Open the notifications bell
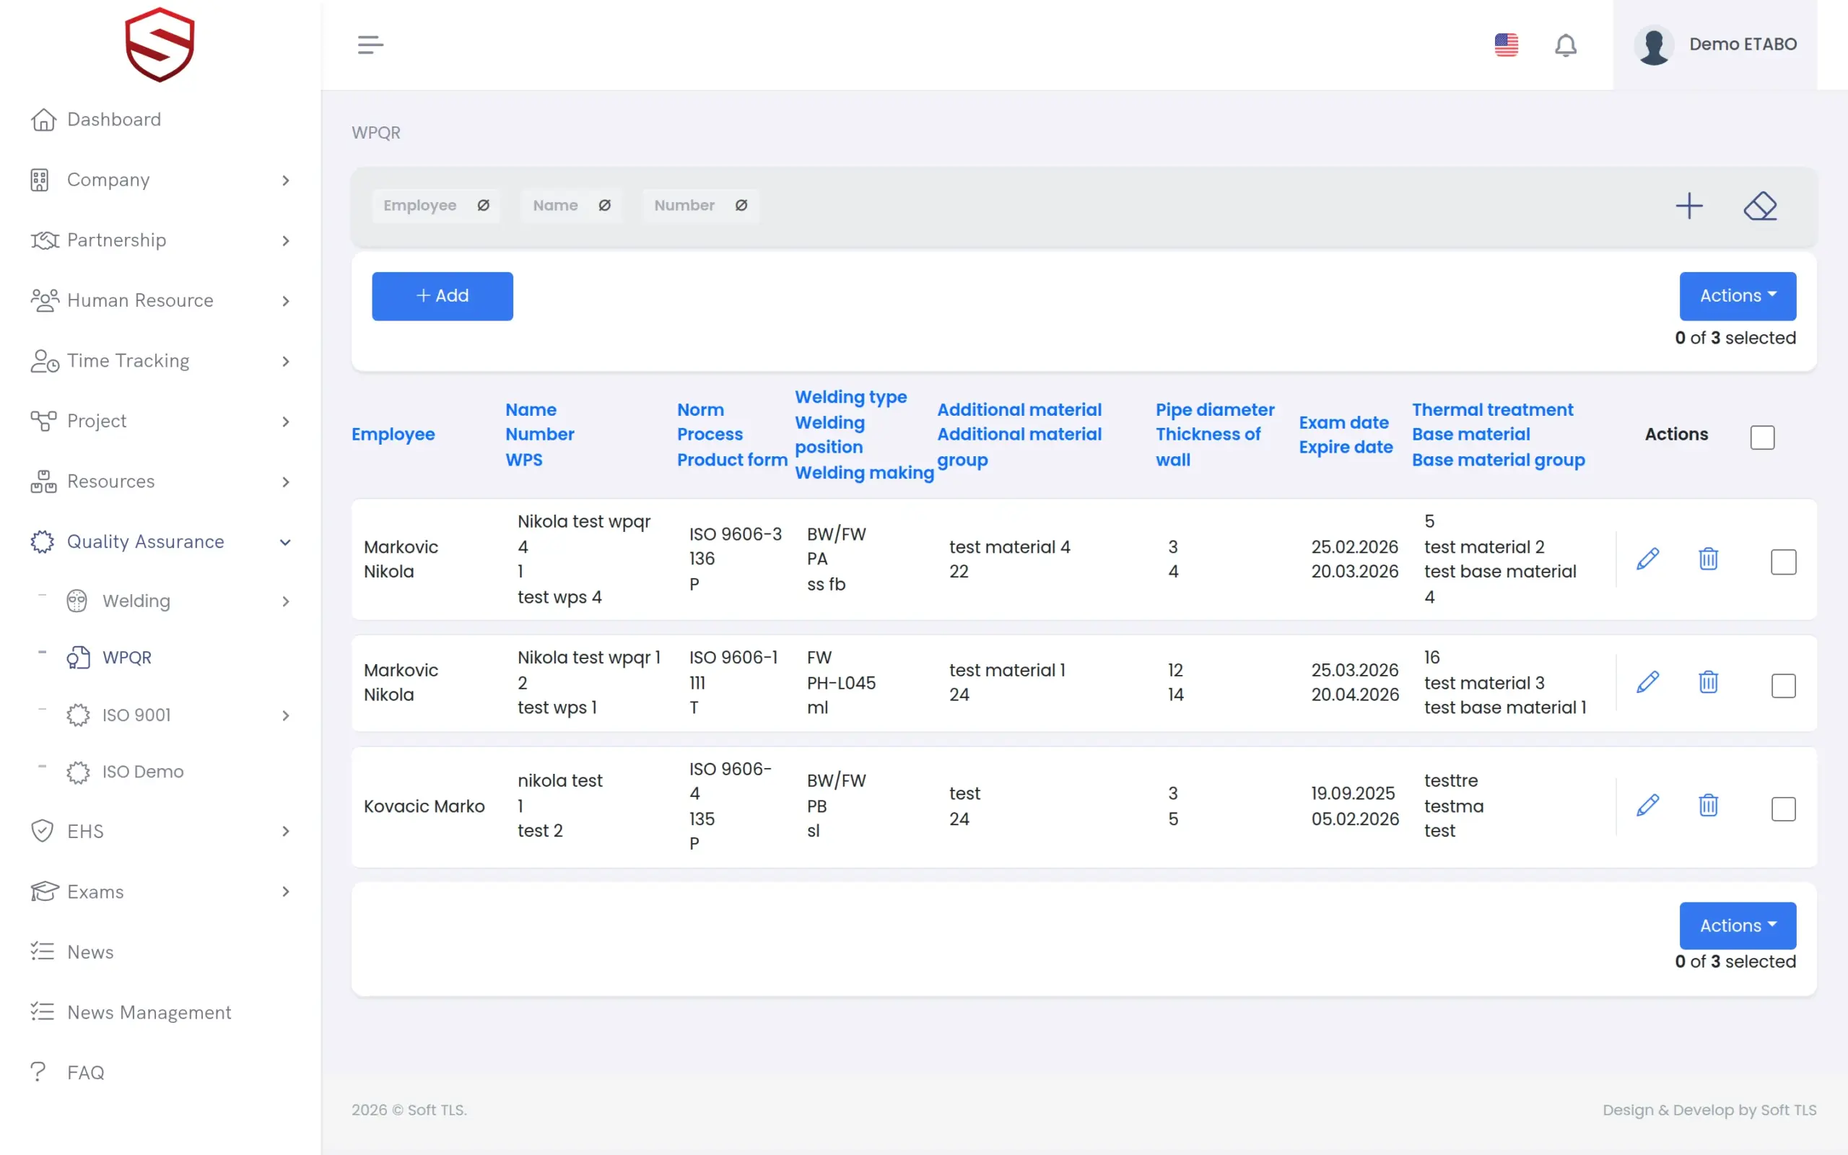Image resolution: width=1848 pixels, height=1155 pixels. pyautogui.click(x=1566, y=44)
